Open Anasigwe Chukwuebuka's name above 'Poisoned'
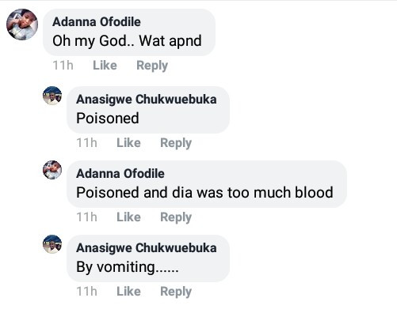Viewport: 397px width, 313px height. [147, 100]
